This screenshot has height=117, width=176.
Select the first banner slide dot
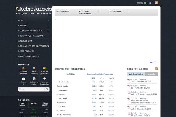(151, 63)
